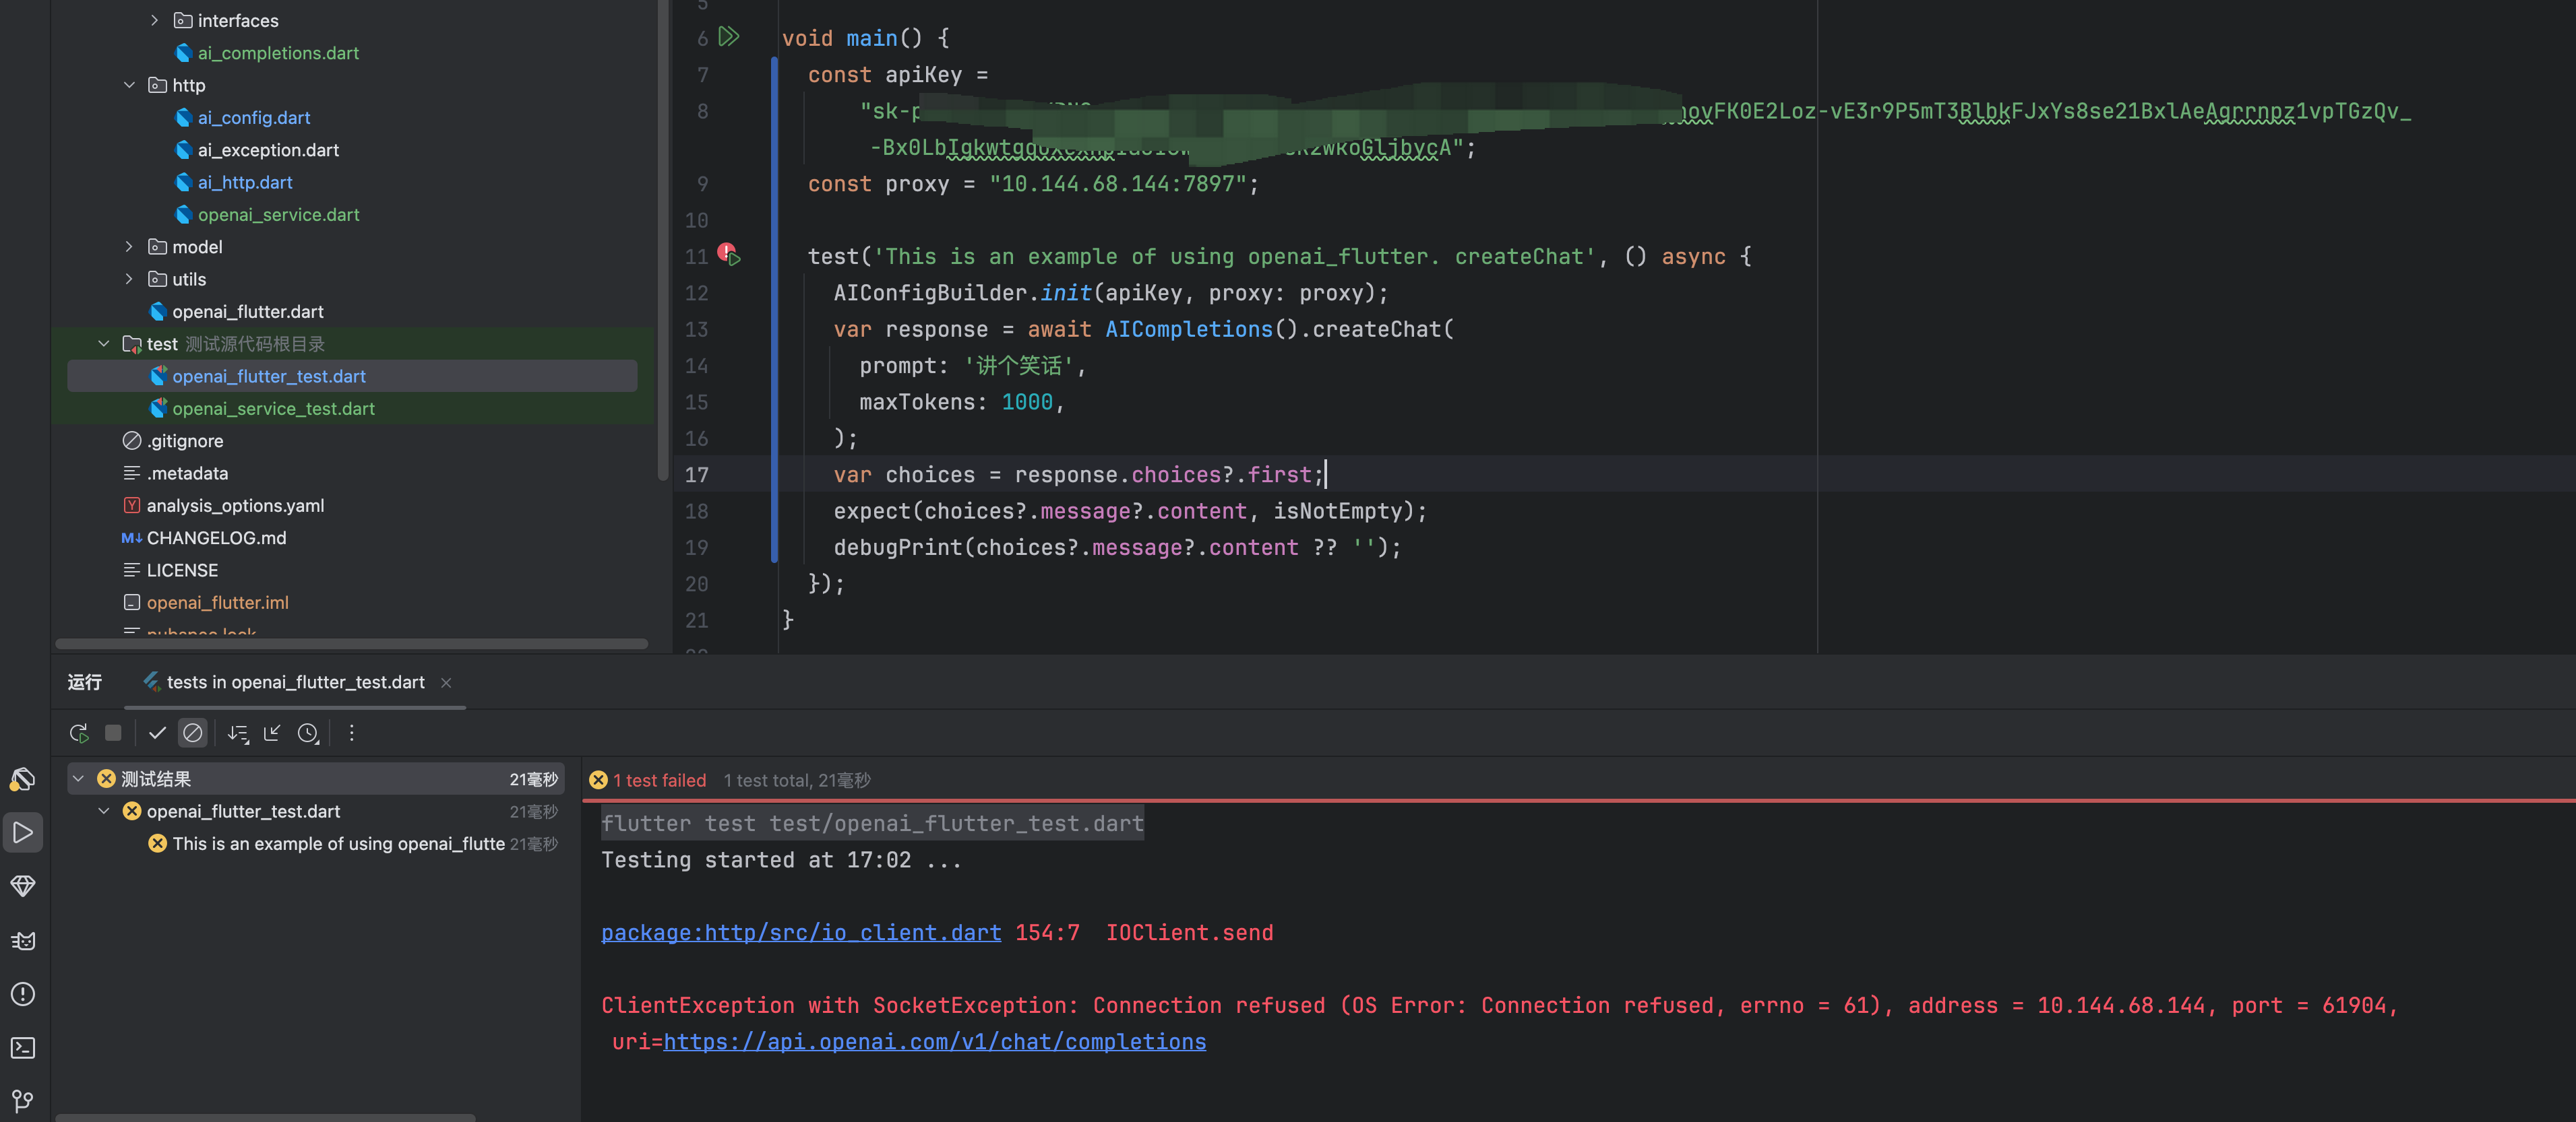The width and height of the screenshot is (2576, 1122).
Task: Collapse the 测试结果 test results node
Action: 78,779
